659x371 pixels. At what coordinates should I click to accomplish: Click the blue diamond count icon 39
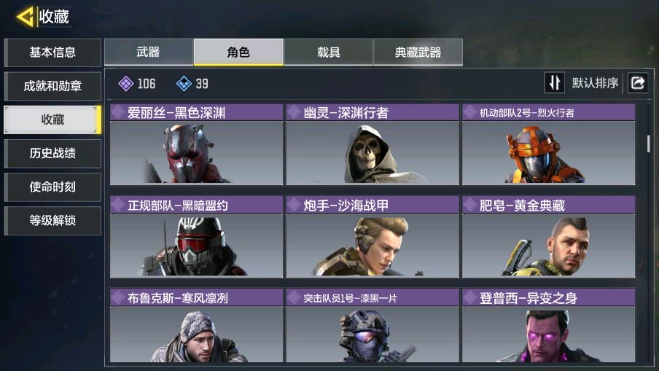184,84
